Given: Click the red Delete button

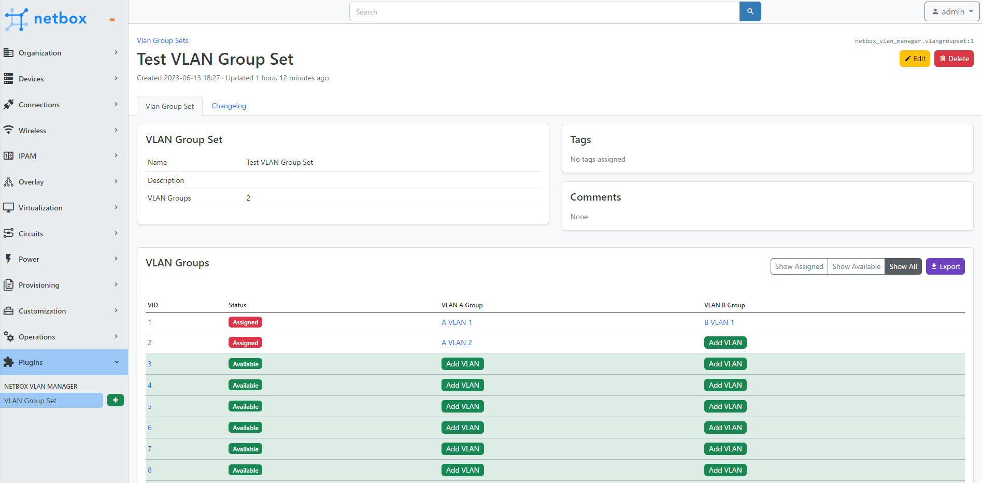Looking at the screenshot, I should pos(954,59).
